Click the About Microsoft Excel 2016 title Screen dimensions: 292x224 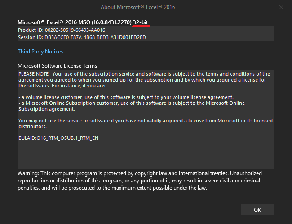click(x=137, y=7)
